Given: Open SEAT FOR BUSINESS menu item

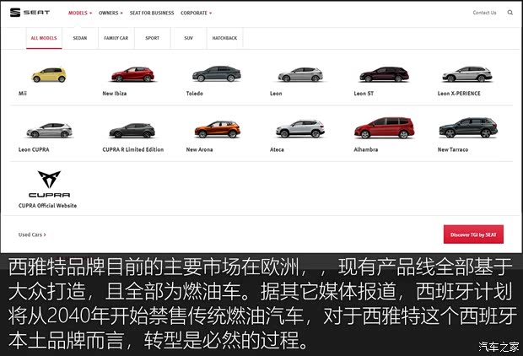Looking at the screenshot, I should coord(152,13).
